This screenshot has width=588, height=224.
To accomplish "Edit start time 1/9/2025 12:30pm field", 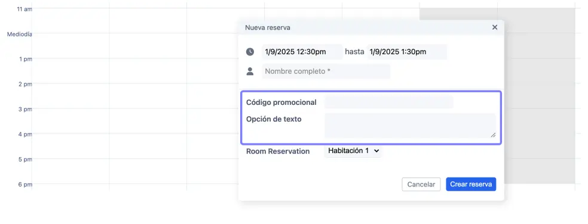I will (x=302, y=52).
